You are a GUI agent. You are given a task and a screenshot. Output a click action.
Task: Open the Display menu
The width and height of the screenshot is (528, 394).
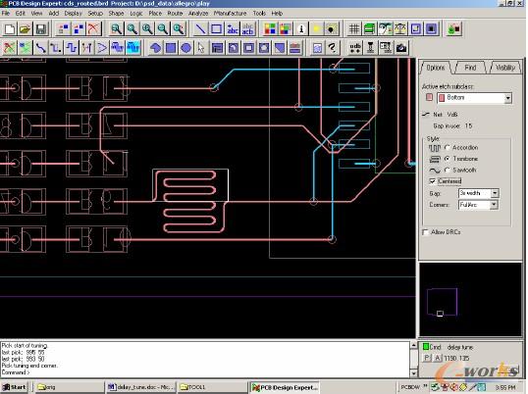pos(73,14)
